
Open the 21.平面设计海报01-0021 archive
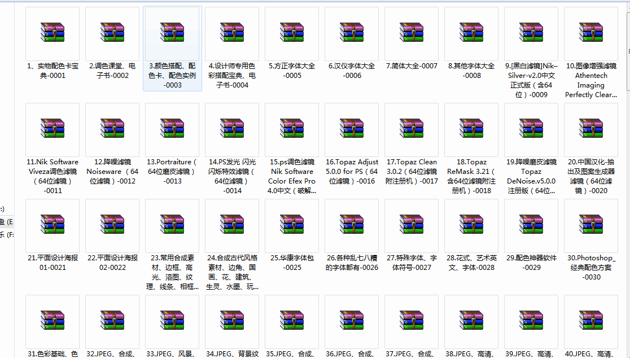tap(52, 225)
